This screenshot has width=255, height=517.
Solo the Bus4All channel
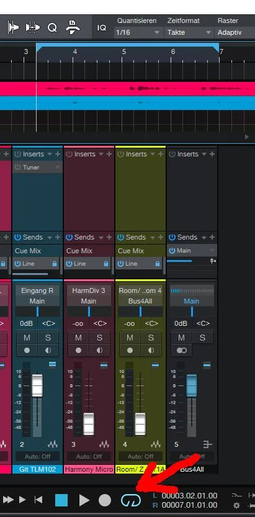click(202, 338)
